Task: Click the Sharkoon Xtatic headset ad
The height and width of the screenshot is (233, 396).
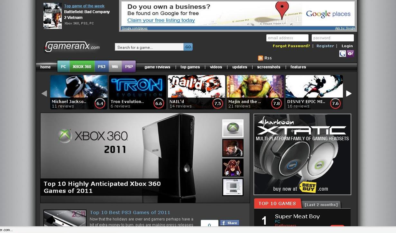Action: coord(302,154)
